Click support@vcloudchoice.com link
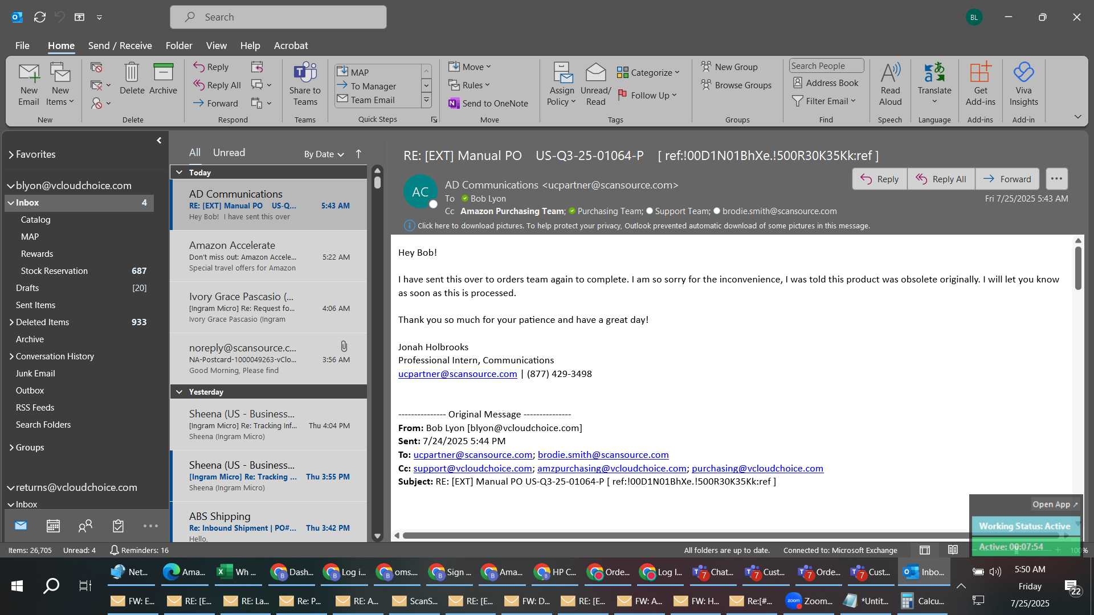Image resolution: width=1094 pixels, height=615 pixels. (472, 469)
